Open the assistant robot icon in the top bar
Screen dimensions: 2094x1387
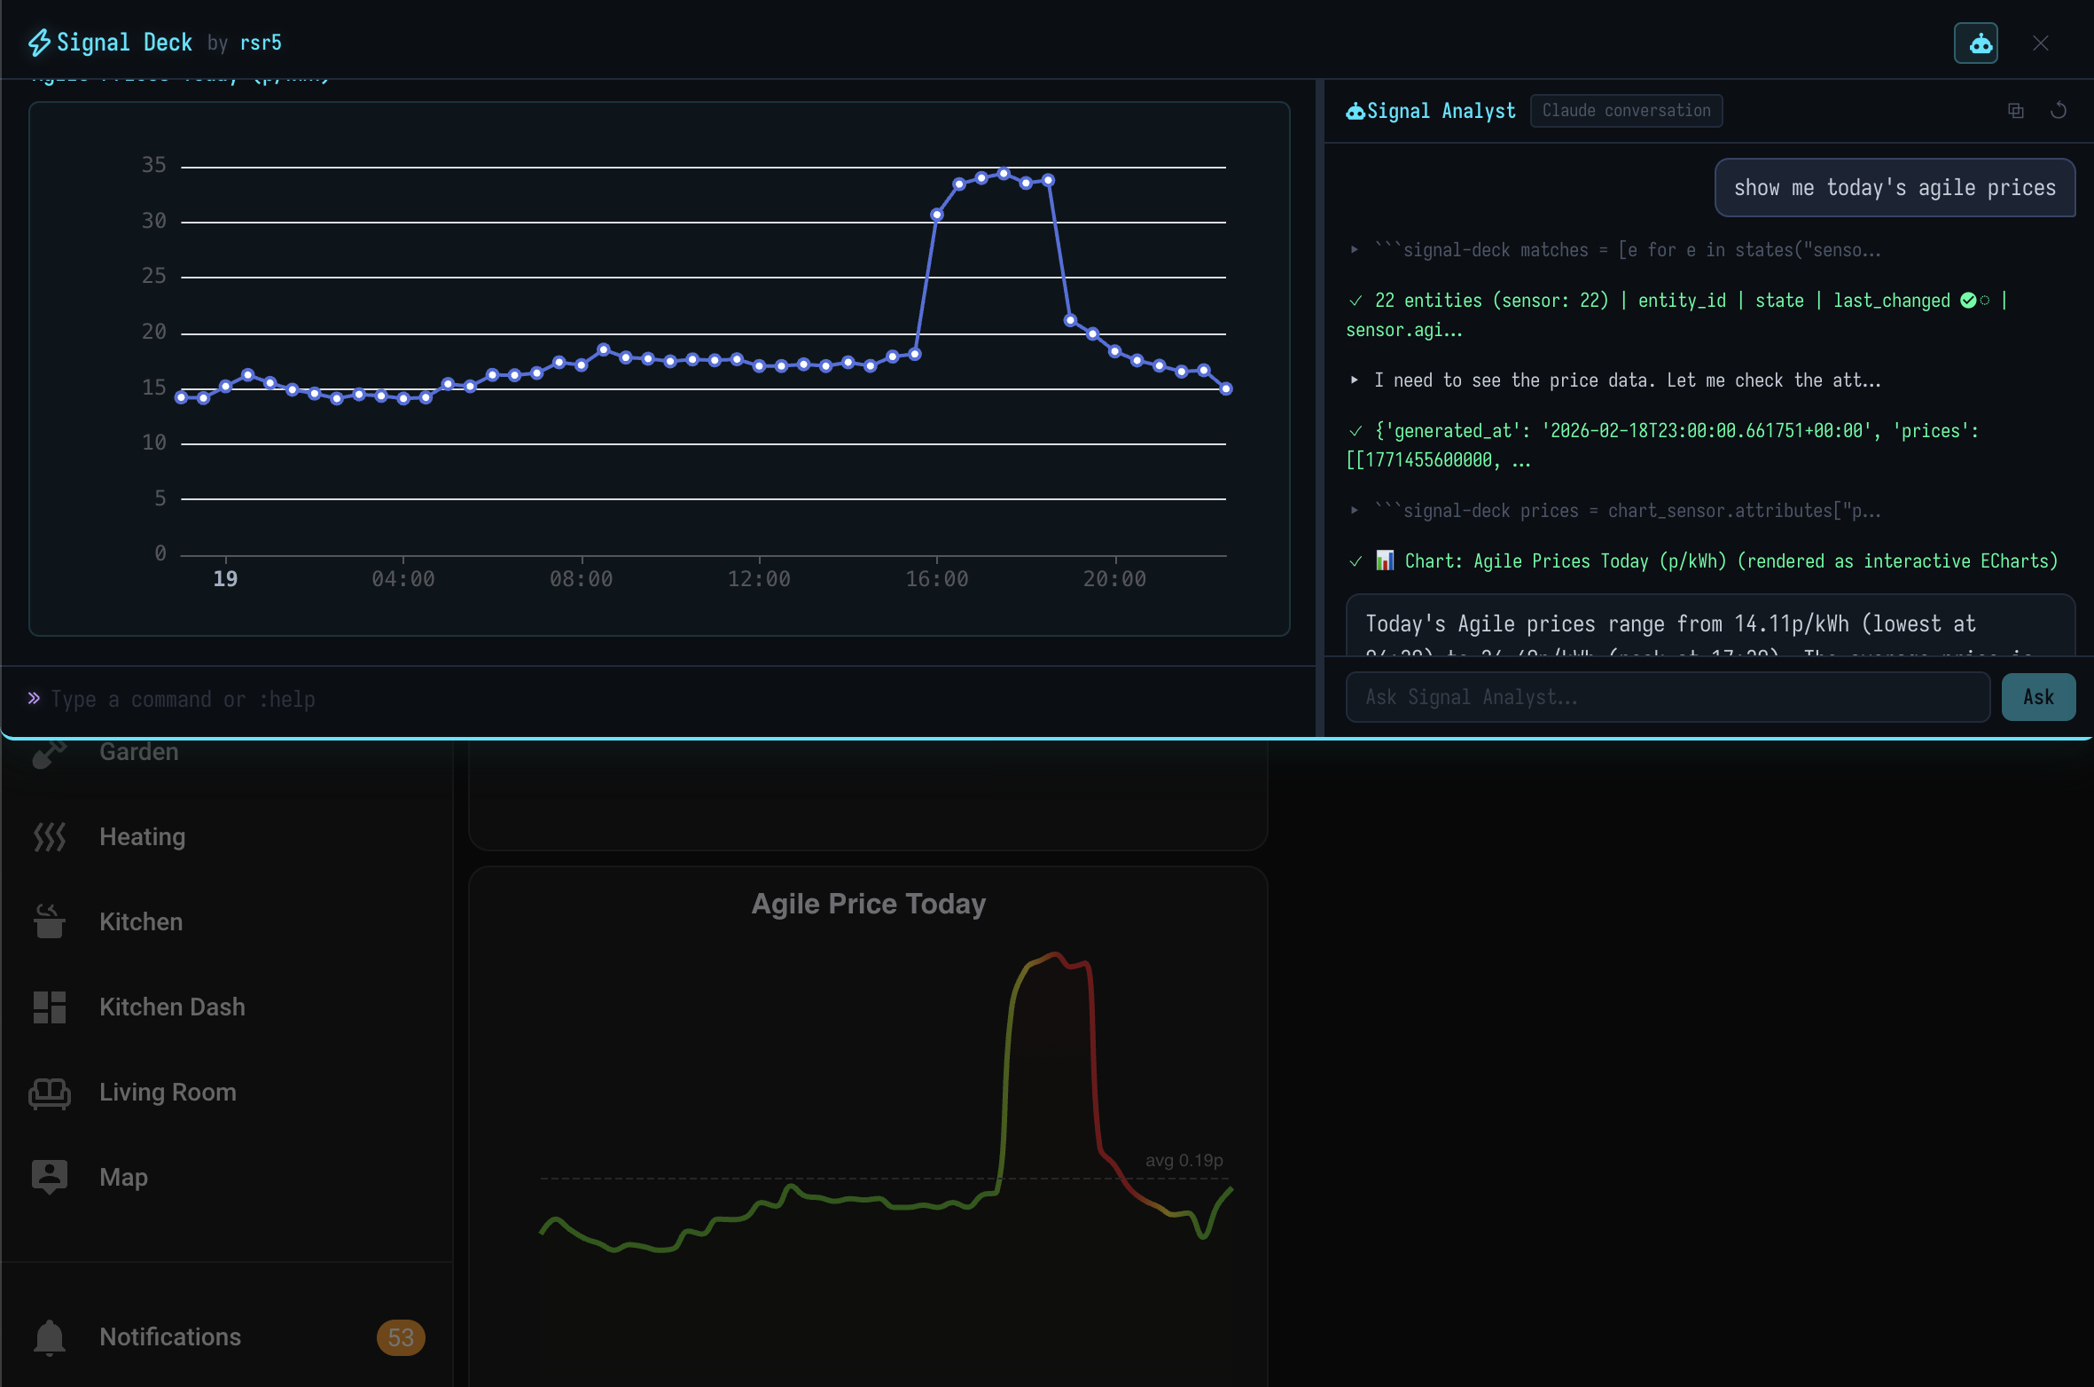1976,43
